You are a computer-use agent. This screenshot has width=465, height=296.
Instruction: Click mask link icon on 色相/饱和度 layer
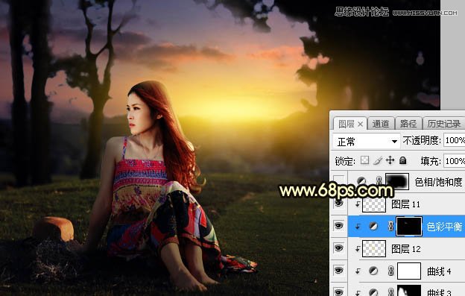tap(379, 181)
